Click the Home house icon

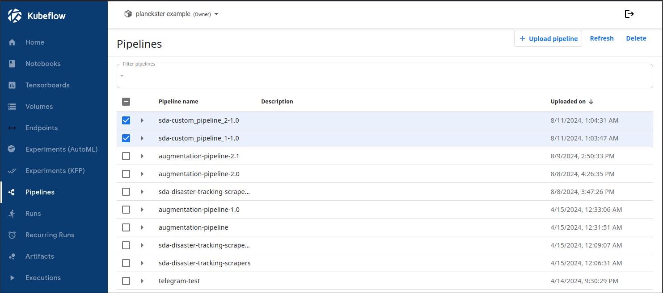coord(12,42)
